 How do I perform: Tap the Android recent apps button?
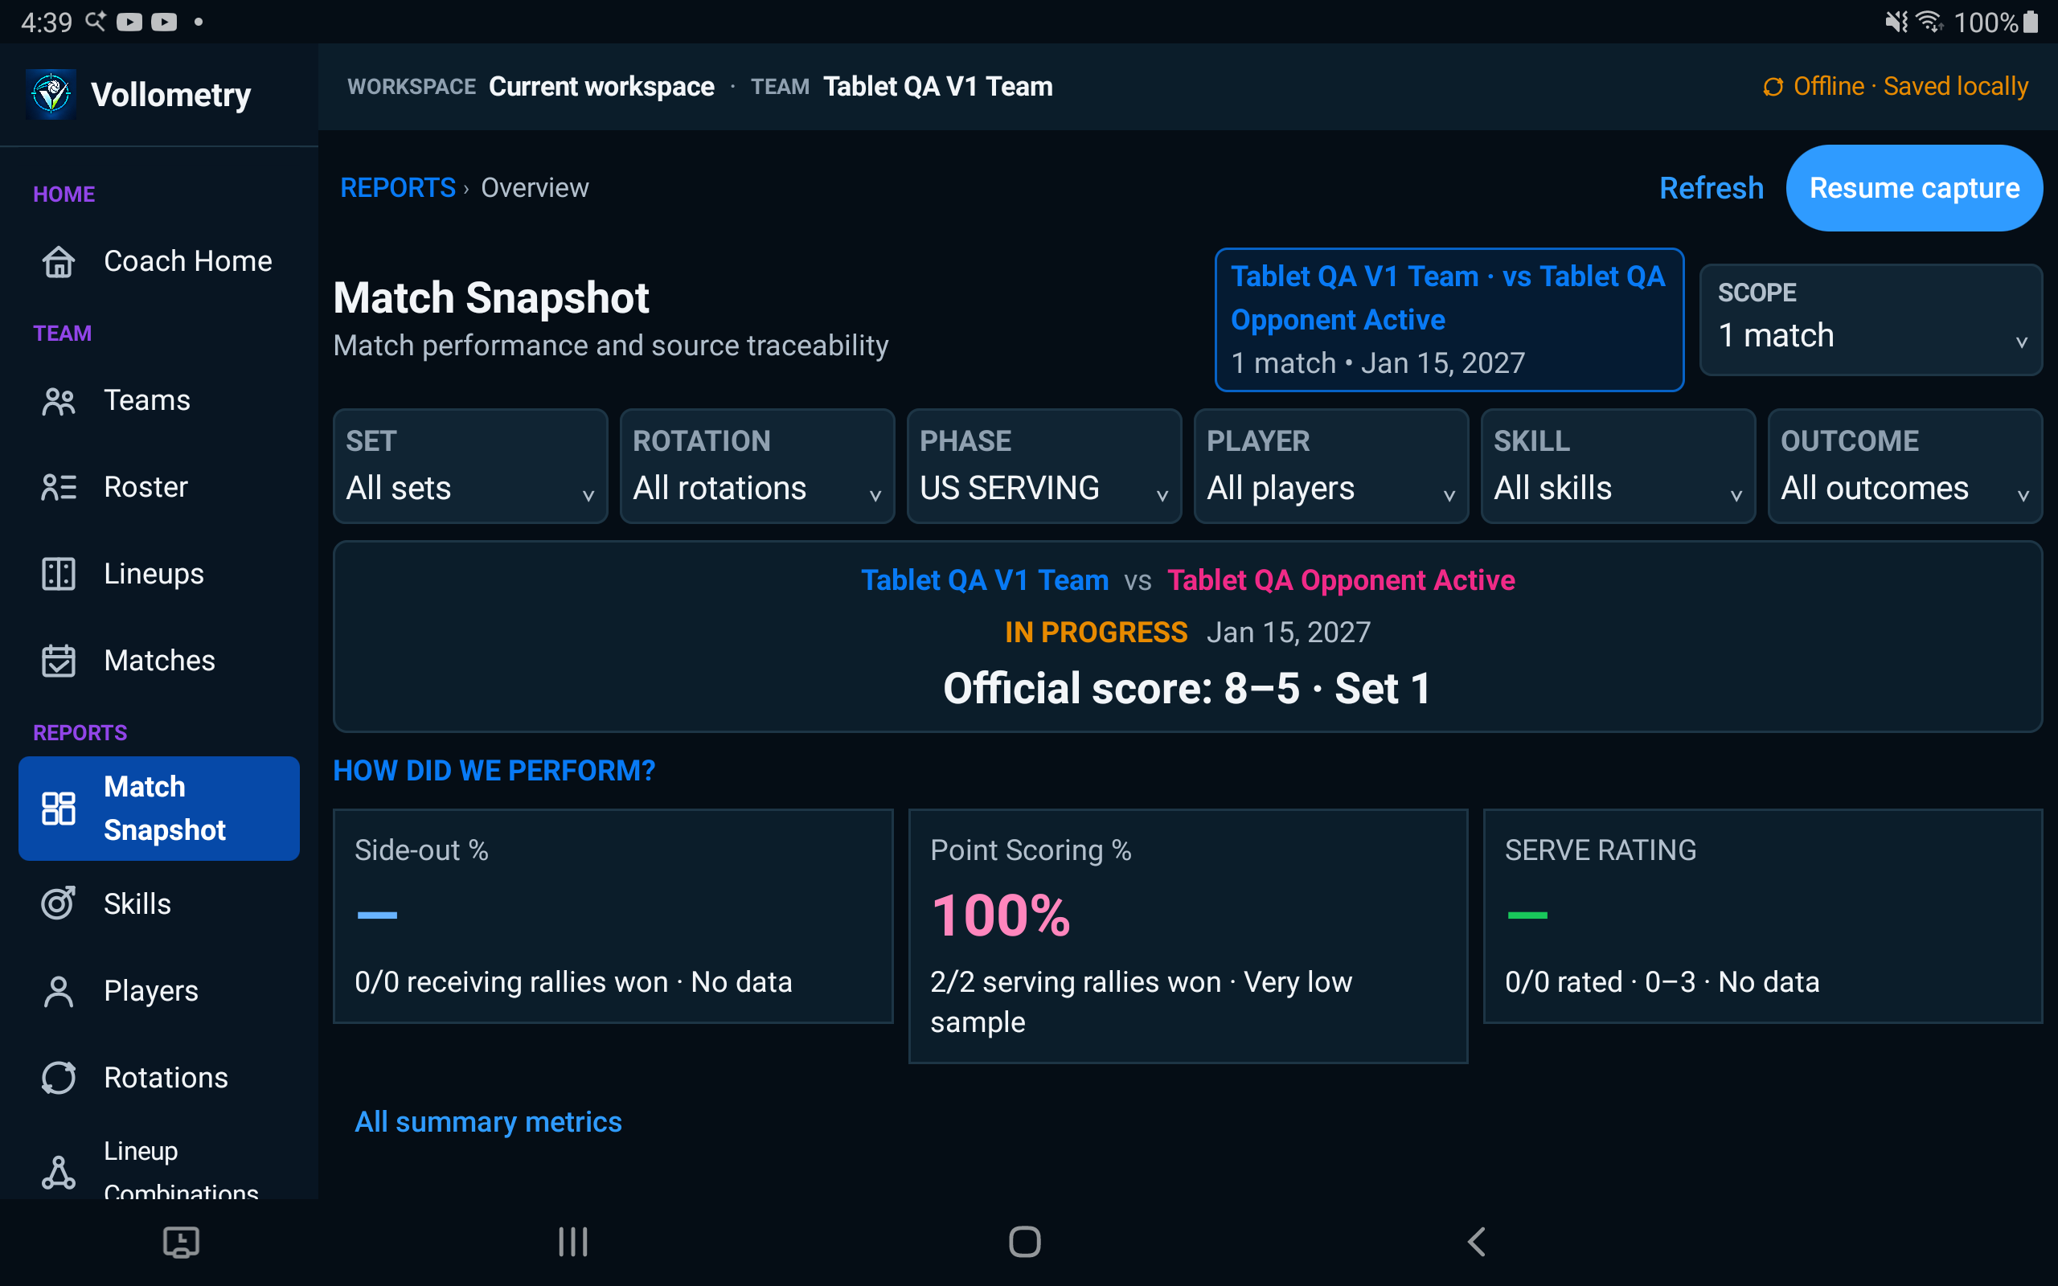click(x=573, y=1242)
